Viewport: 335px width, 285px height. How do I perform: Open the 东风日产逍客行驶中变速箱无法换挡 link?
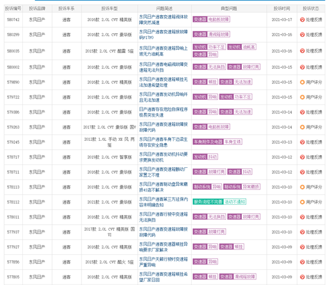pos(163,217)
